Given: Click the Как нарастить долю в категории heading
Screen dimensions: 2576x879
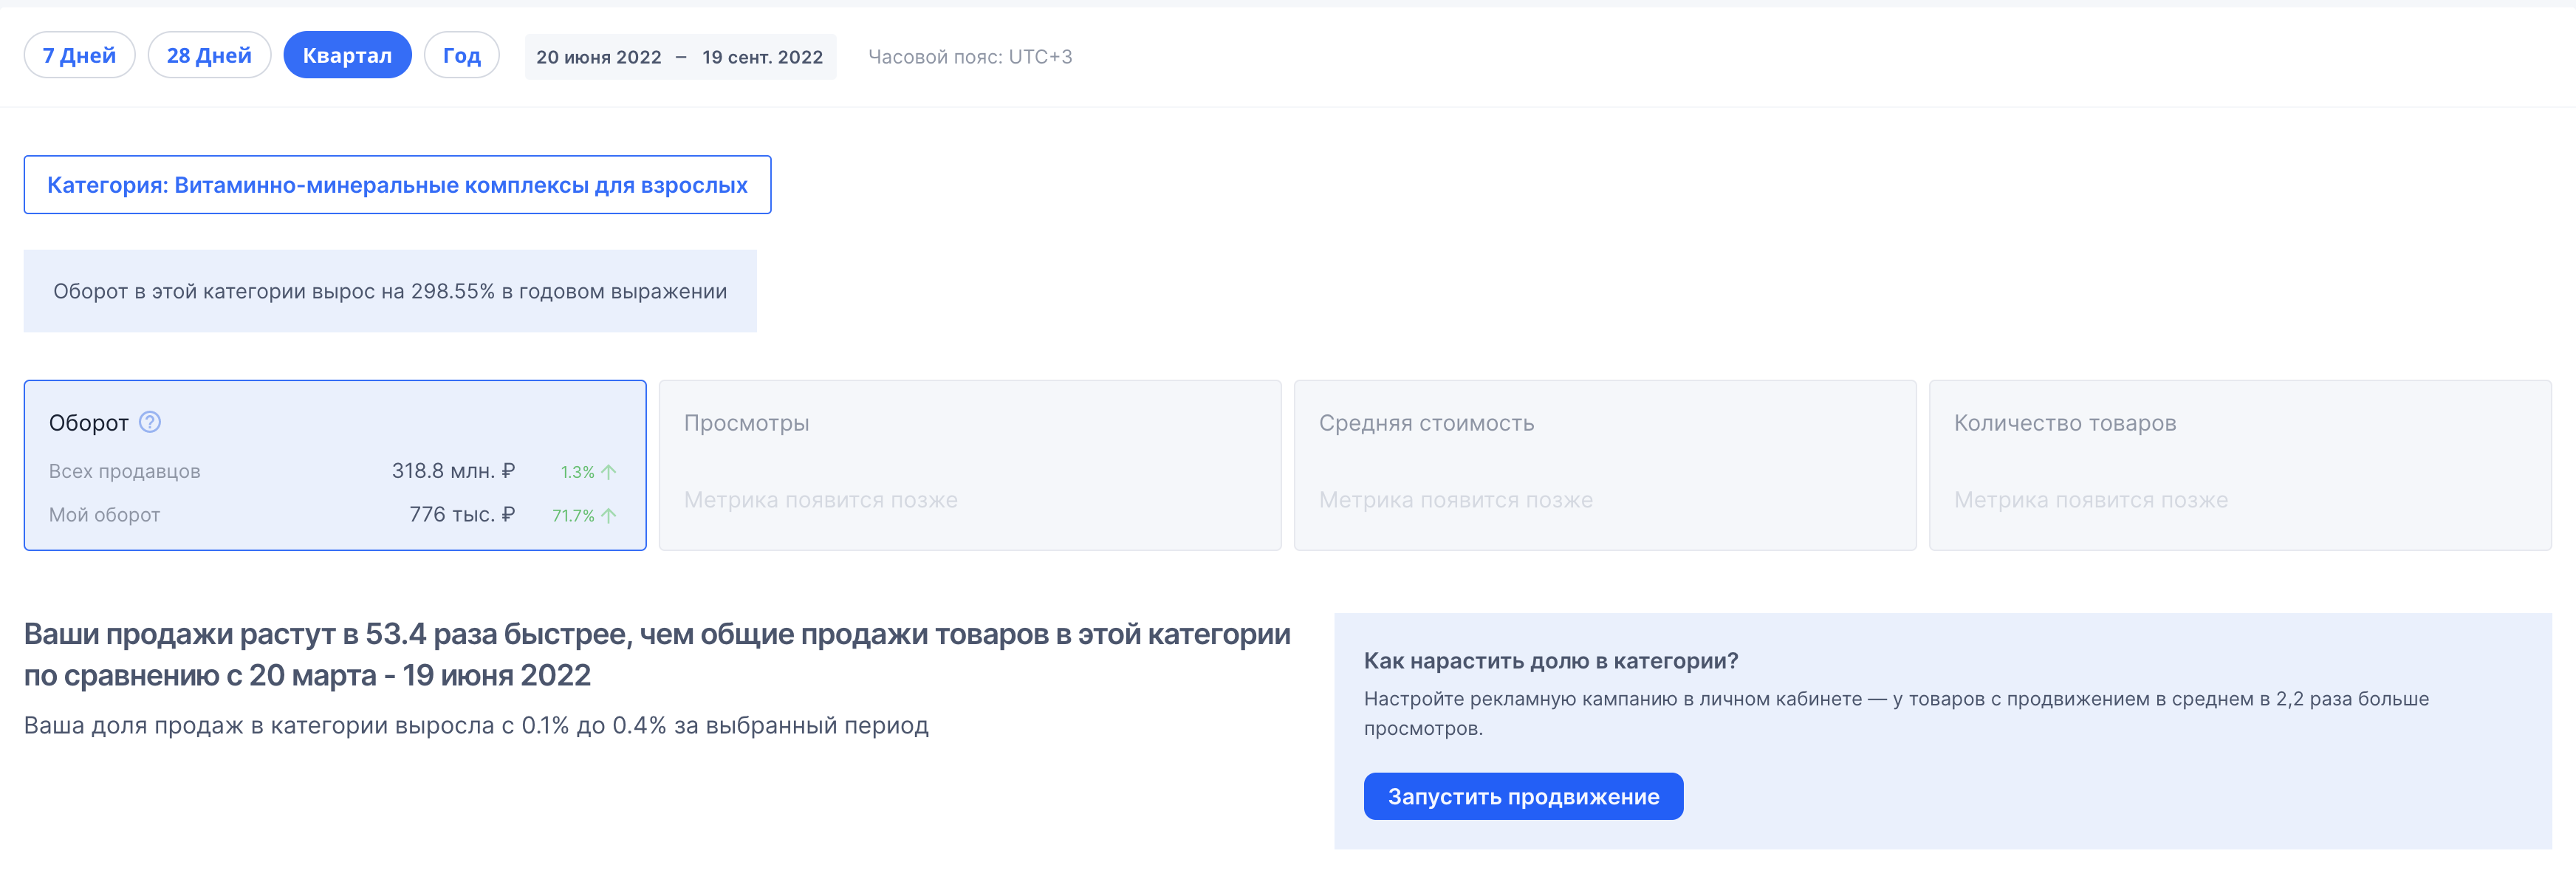Looking at the screenshot, I should coord(1550,662).
